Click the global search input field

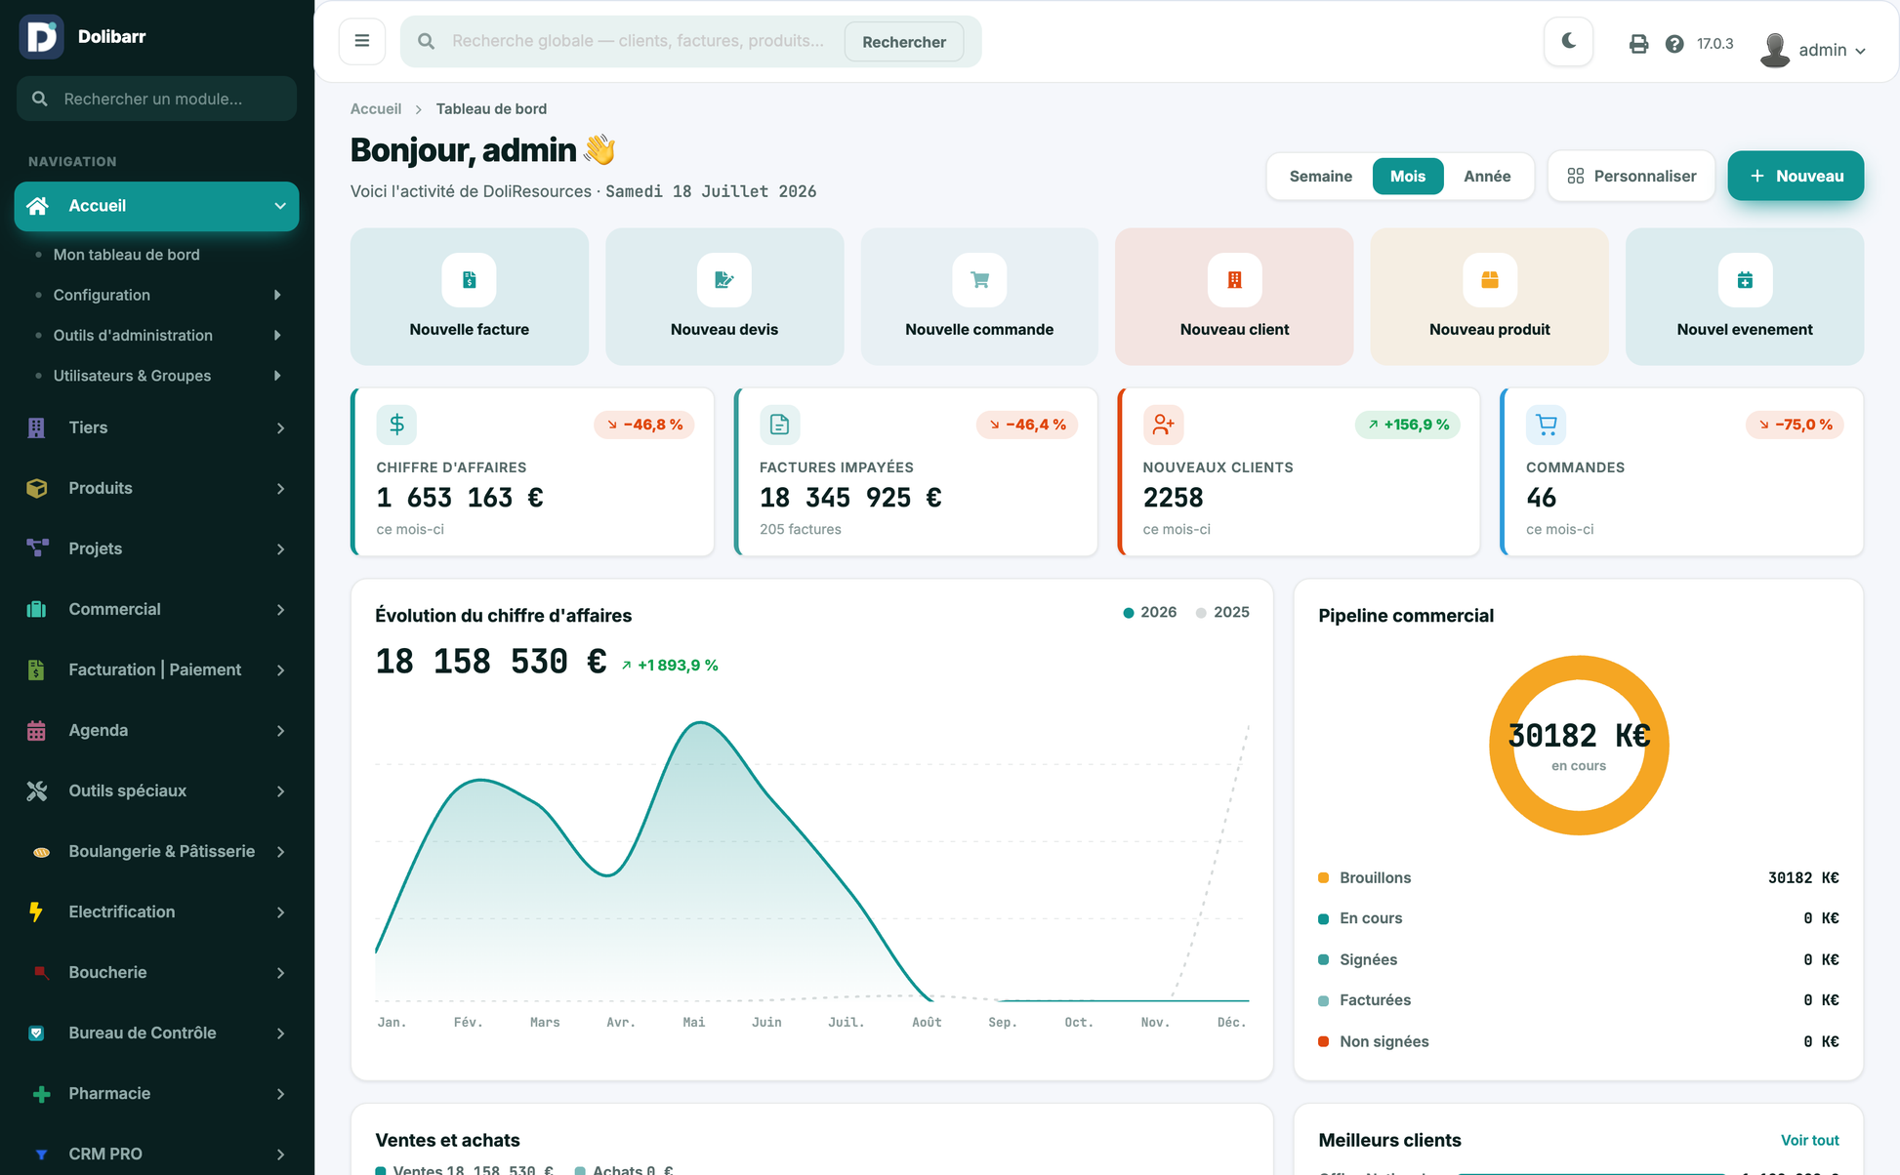(639, 41)
